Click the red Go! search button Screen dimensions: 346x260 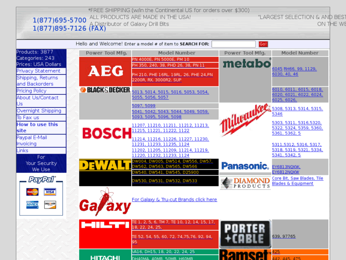[x=263, y=44]
